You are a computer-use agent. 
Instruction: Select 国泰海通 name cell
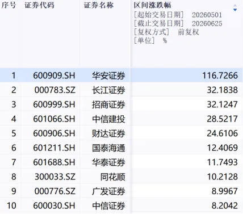(x=108, y=148)
